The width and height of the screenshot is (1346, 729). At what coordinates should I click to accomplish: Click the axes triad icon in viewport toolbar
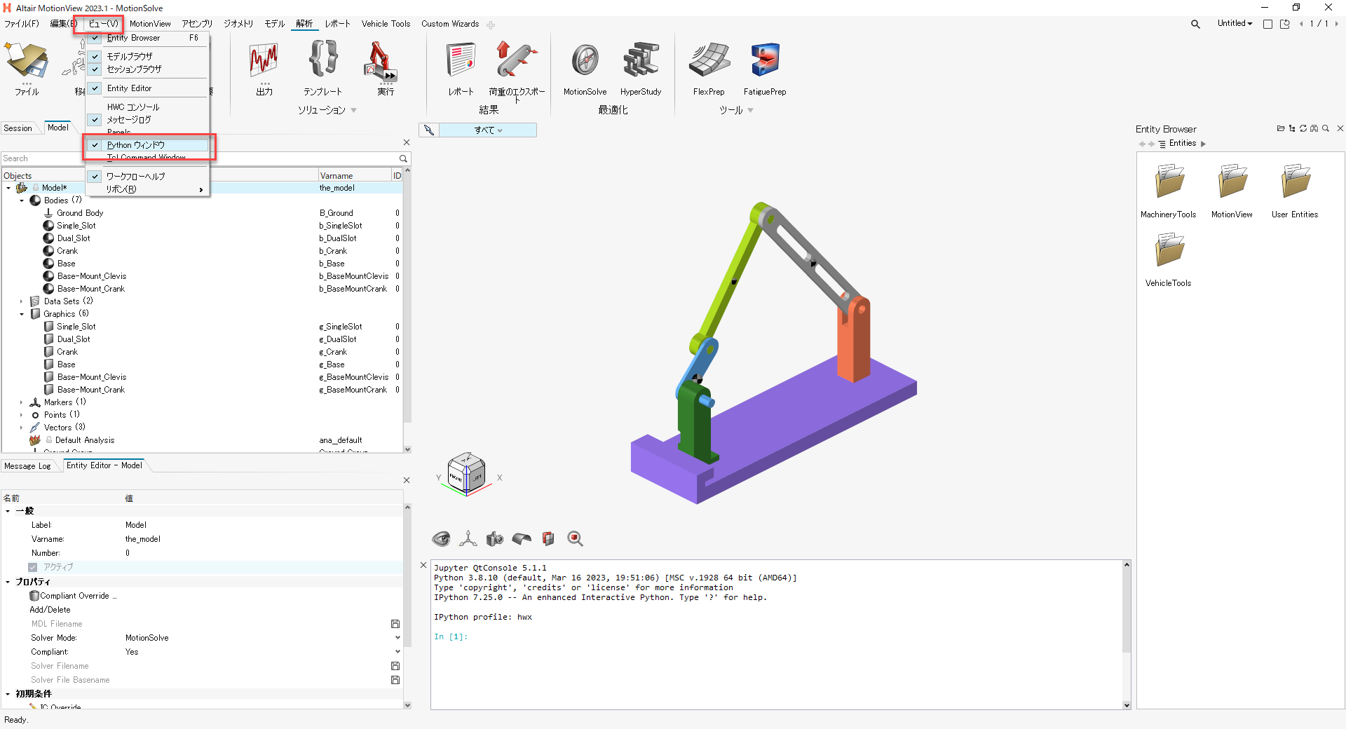[468, 538]
